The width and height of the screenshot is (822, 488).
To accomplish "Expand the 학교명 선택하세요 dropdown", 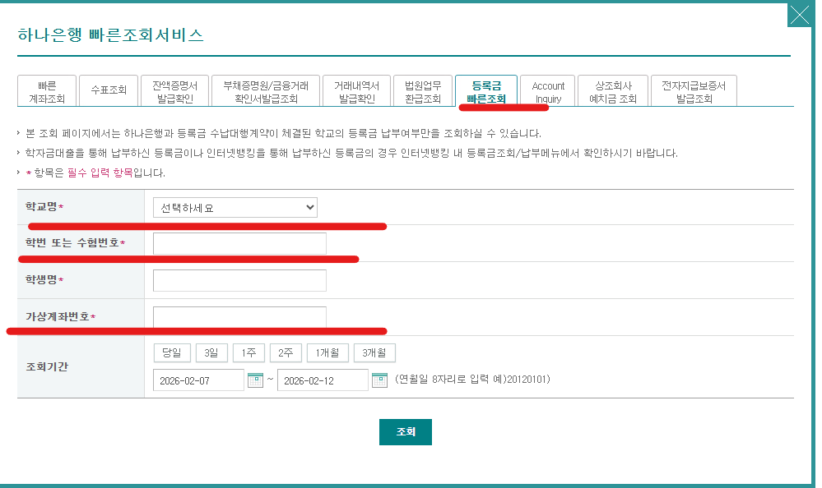I will (235, 208).
